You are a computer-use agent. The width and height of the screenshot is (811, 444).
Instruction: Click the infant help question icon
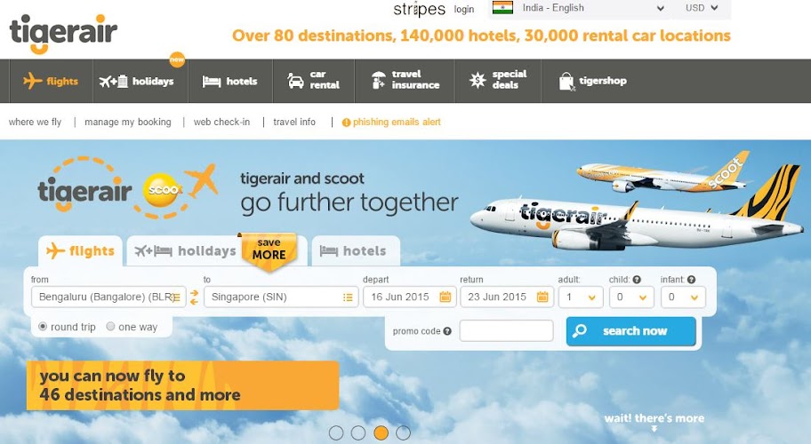tap(692, 280)
